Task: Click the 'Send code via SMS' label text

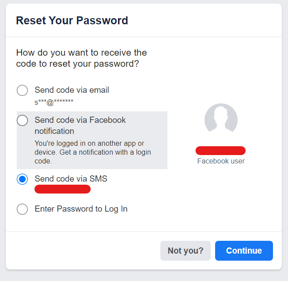Action: pos(71,178)
